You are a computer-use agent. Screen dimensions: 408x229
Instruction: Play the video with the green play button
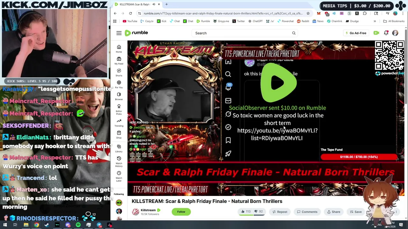(x=278, y=83)
